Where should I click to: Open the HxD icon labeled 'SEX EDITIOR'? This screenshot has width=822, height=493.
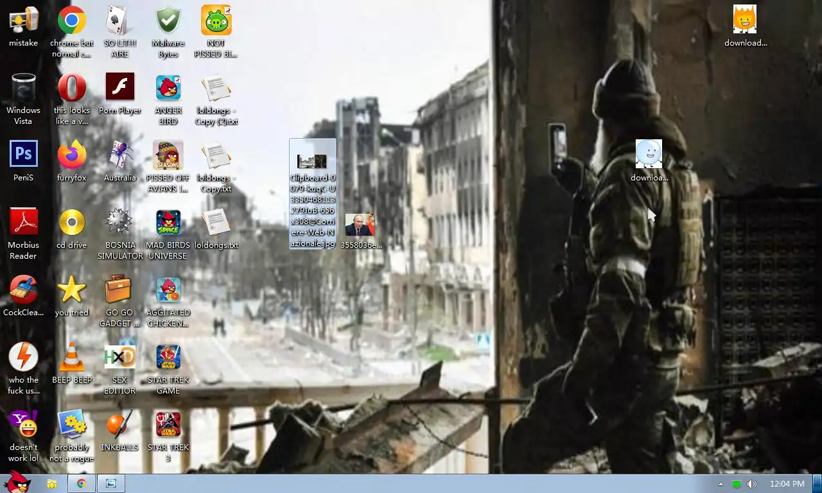coord(120,368)
